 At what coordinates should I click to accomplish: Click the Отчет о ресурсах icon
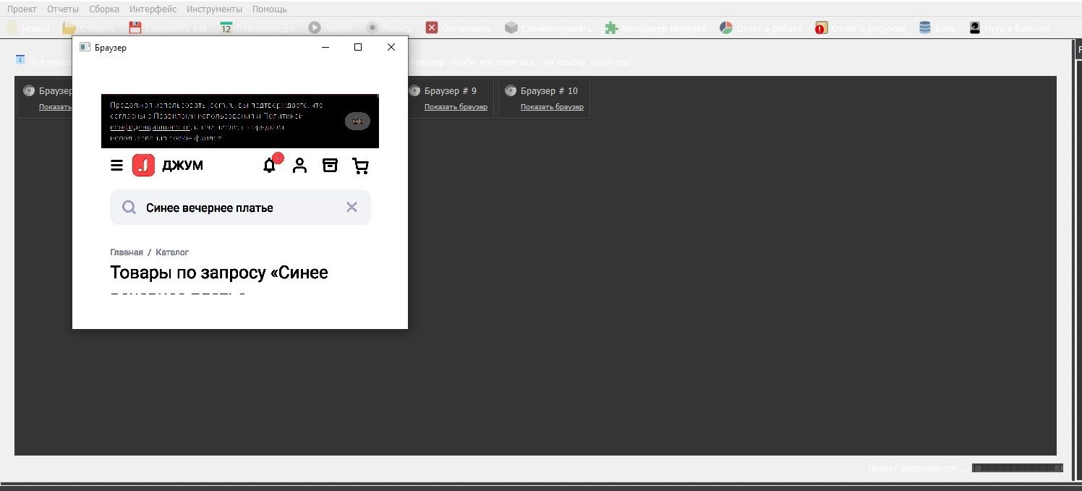[x=821, y=27]
